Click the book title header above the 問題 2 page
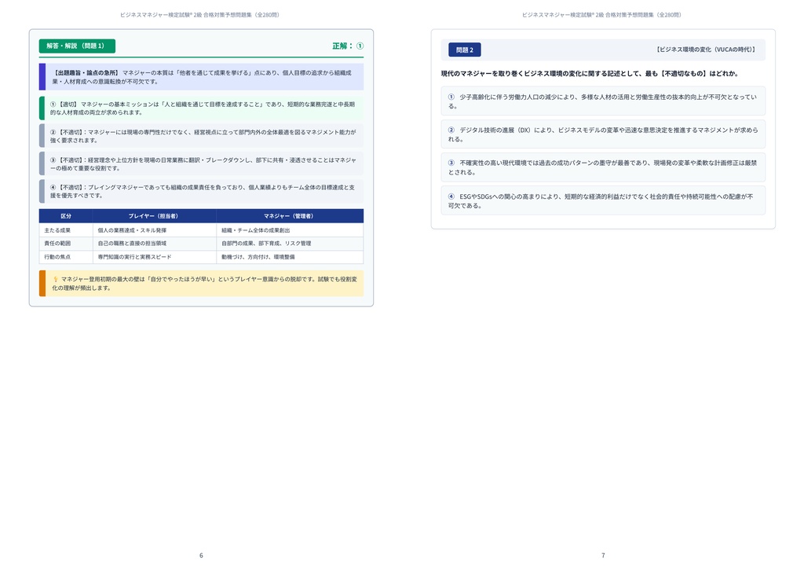The height and width of the screenshot is (569, 804). click(601, 15)
